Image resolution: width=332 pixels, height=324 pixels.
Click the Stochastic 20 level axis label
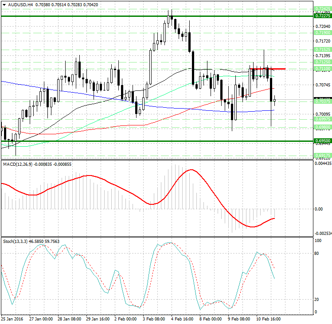(x=317, y=299)
